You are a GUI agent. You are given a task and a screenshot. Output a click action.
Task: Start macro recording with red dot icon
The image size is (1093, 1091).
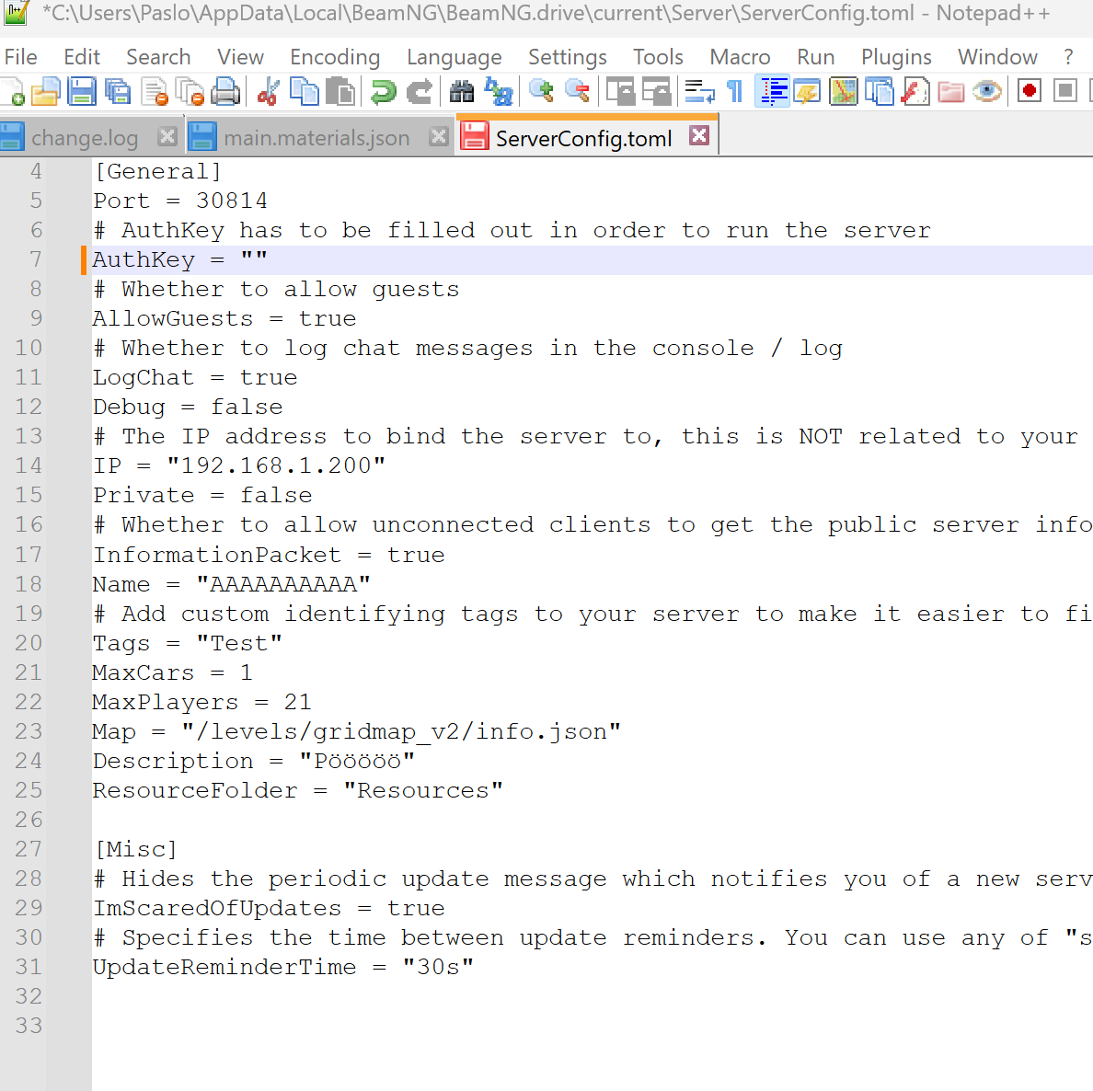click(1030, 92)
